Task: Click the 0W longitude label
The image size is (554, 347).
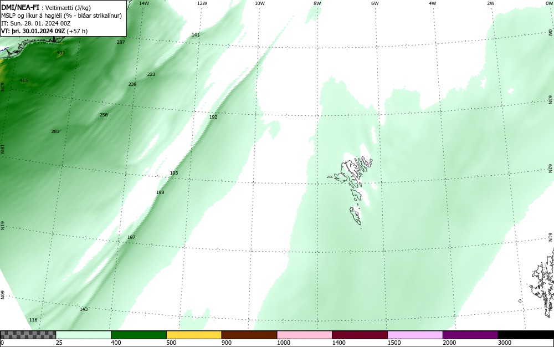Action: click(548, 3)
